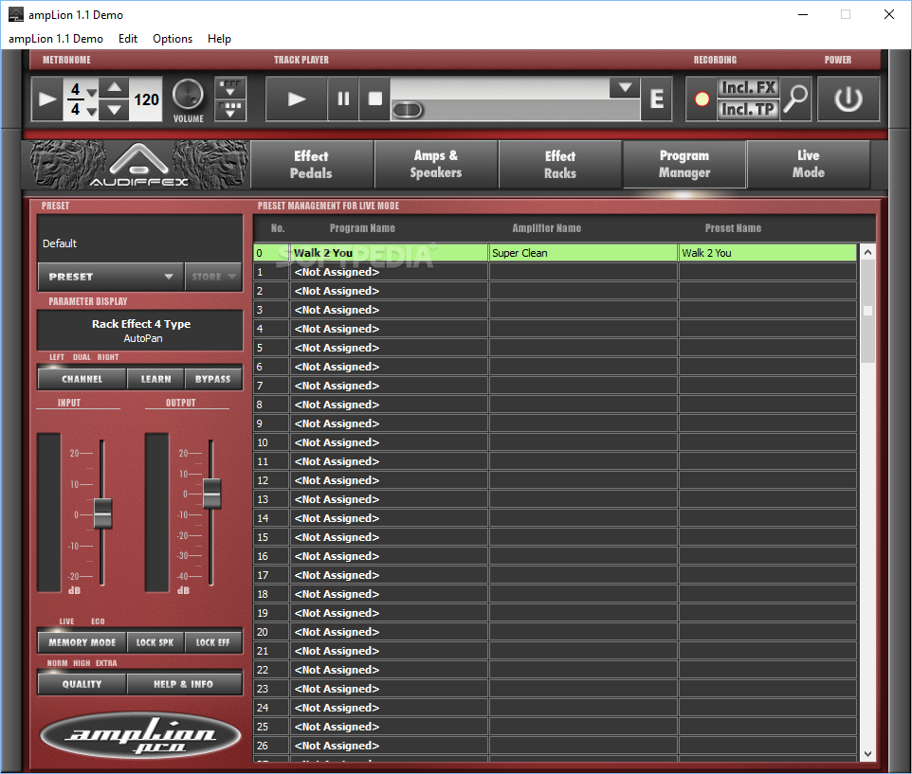Open the STORE dropdown
Image resolution: width=912 pixels, height=774 pixels.
coord(213,277)
